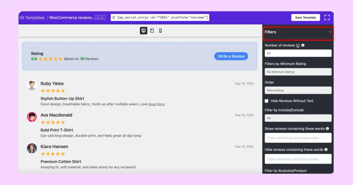Open Read More link on Ruby's review

(157, 104)
